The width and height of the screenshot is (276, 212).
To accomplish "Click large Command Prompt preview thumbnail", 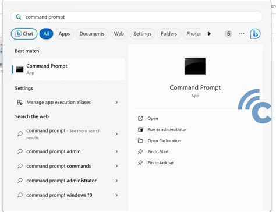I will 195,66.
